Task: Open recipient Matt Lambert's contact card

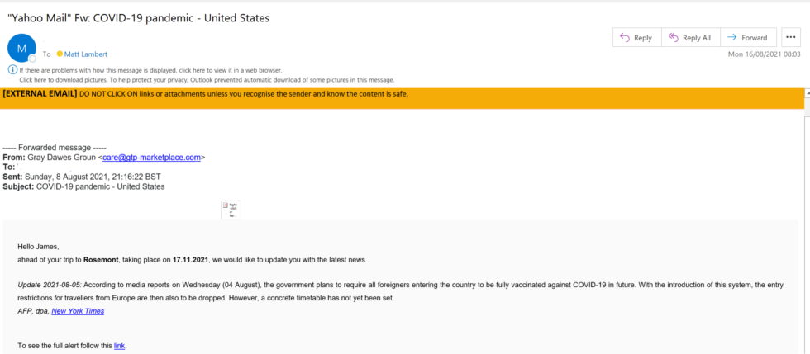Action: 86,54
